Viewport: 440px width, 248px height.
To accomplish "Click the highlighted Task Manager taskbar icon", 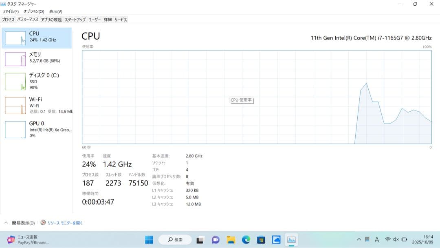I will pyautogui.click(x=291, y=239).
